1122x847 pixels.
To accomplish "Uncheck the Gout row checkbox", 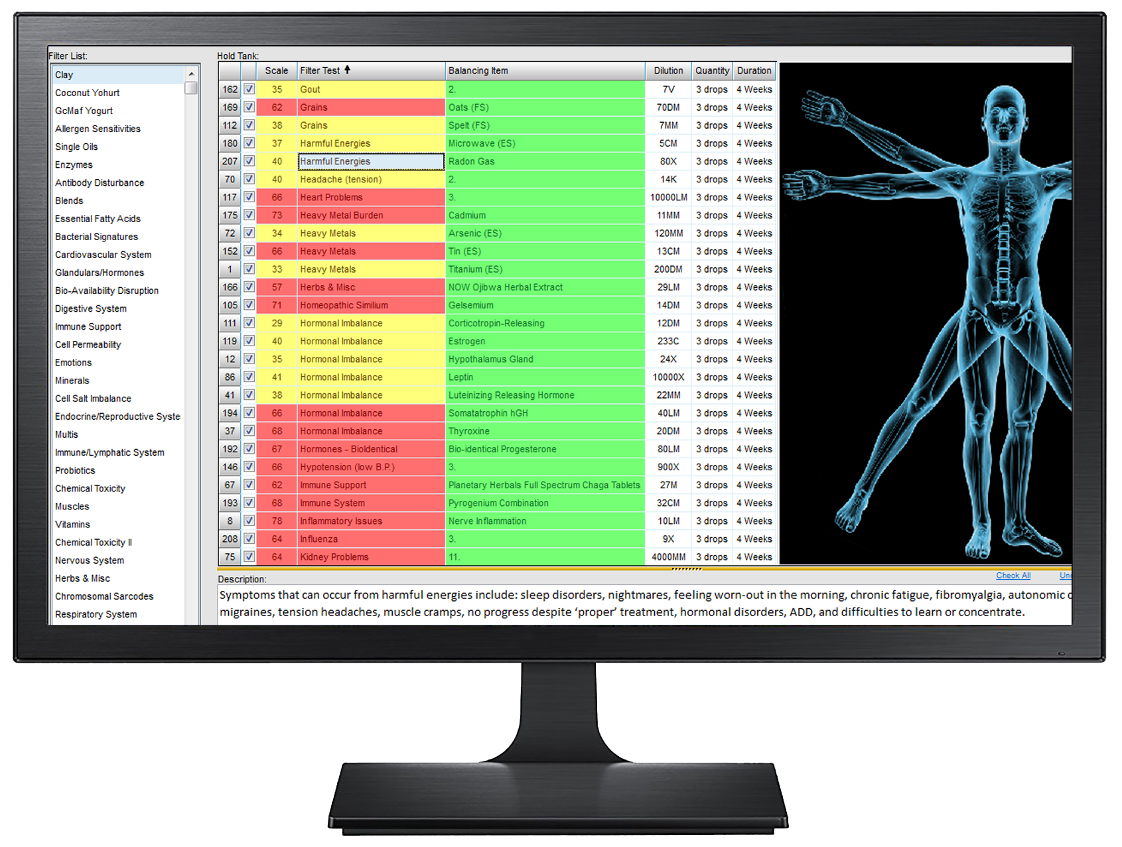I will pyautogui.click(x=249, y=89).
